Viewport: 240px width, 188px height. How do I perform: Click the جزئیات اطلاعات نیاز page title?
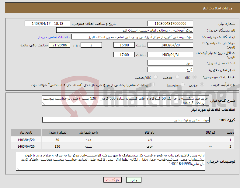click(x=217, y=8)
